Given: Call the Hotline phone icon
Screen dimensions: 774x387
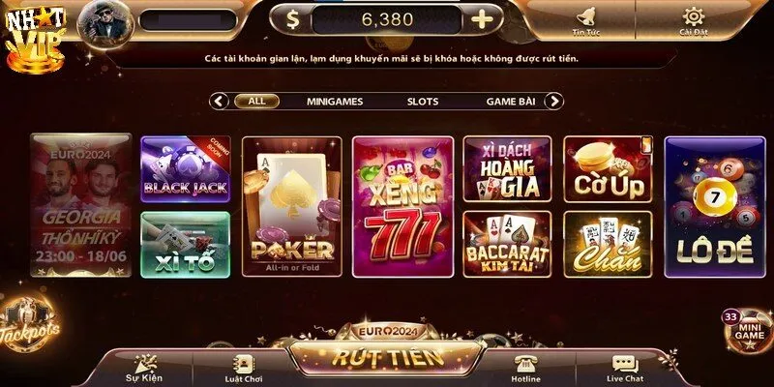Looking at the screenshot, I should [x=525, y=369].
